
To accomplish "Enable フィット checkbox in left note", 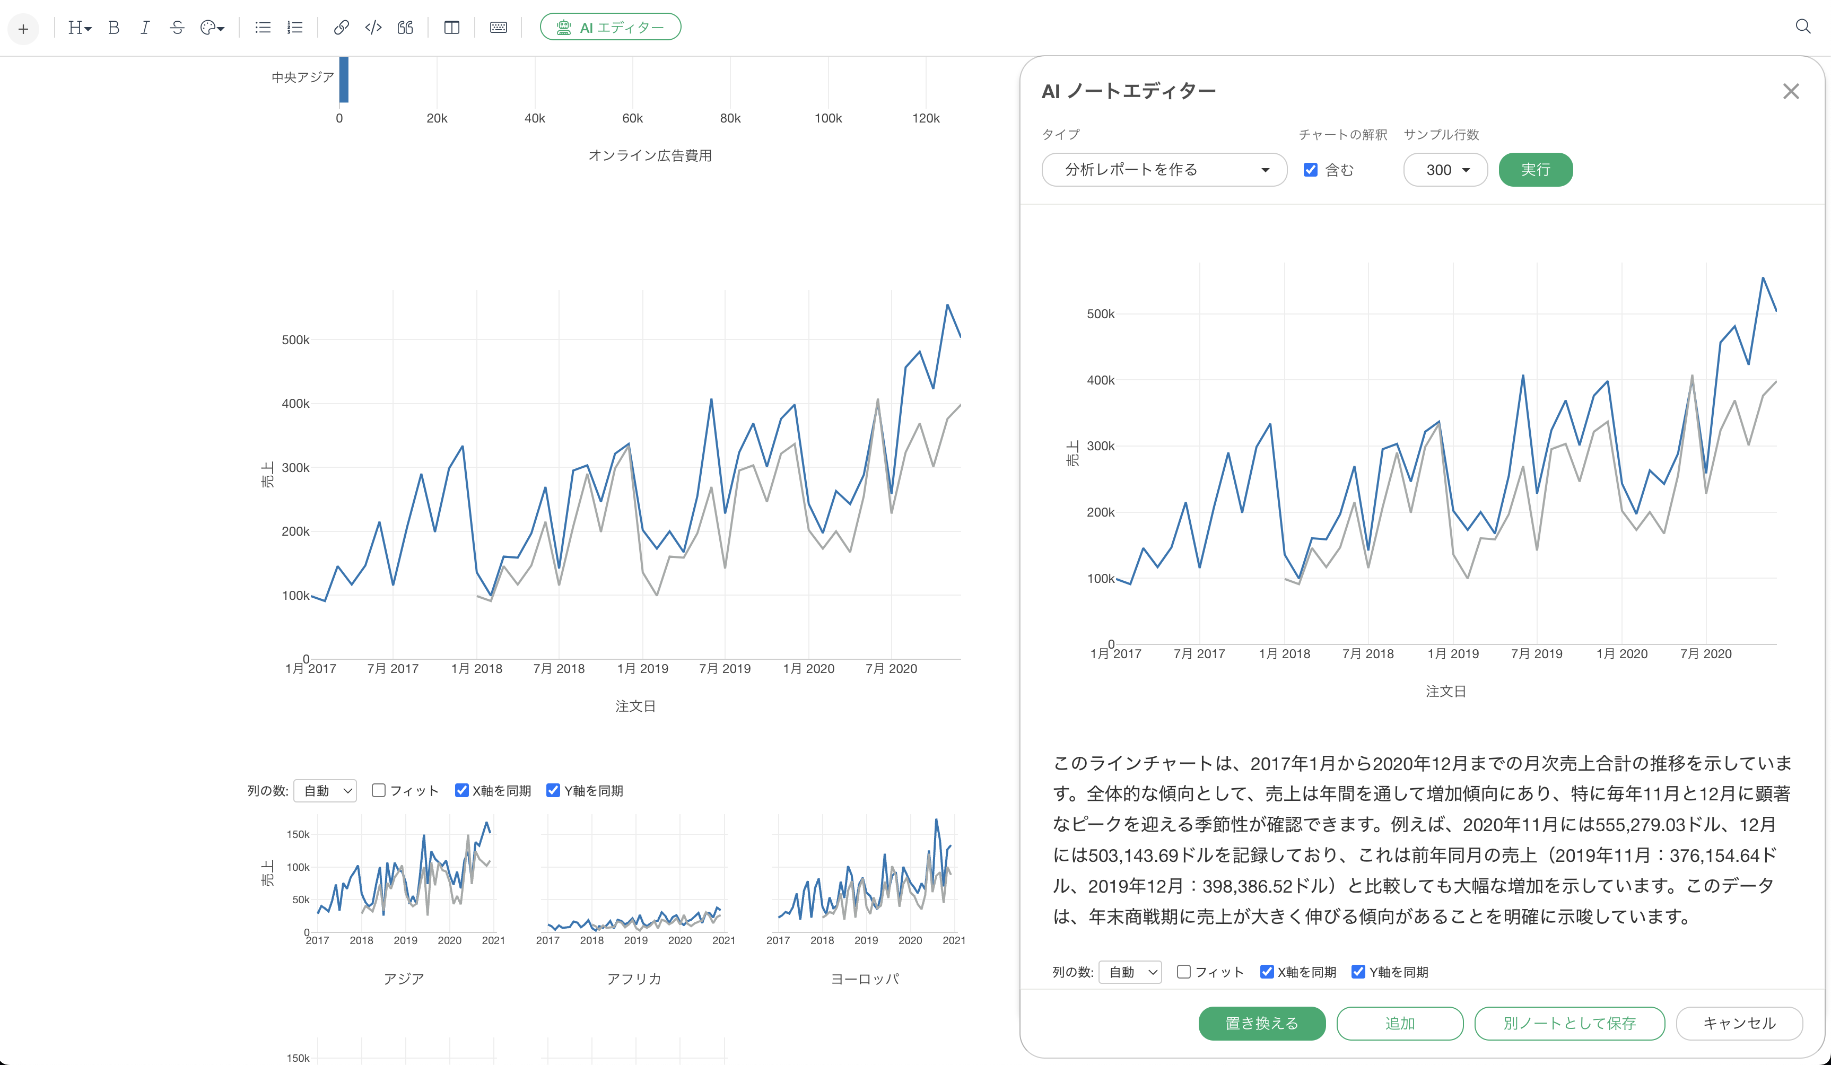I will [379, 790].
